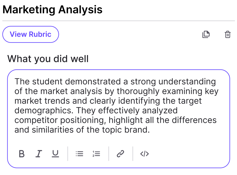
Task: Click the Marketing Analysis heading
Action: 52,10
